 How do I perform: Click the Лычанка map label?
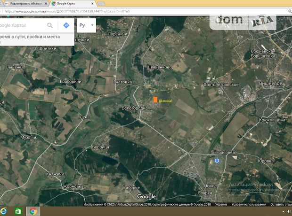point(15,67)
